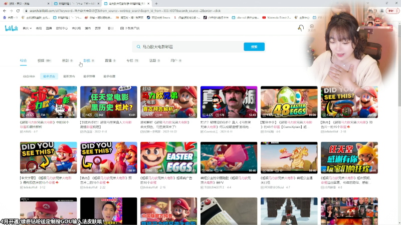Image resolution: width=401 pixels, height=225 pixels.
Task: Sort results by 最多点击
Action: [49, 76]
